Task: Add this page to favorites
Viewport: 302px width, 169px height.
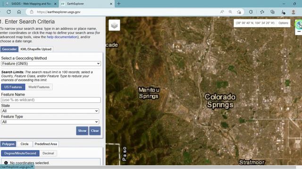Action: [239, 12]
